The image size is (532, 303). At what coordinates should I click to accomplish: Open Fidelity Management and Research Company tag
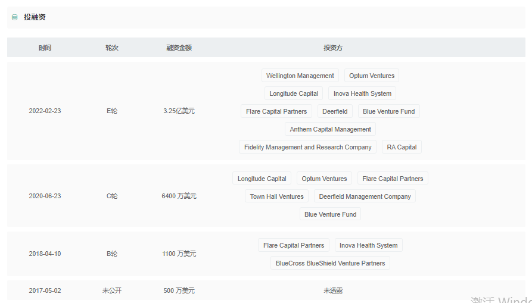click(x=307, y=147)
